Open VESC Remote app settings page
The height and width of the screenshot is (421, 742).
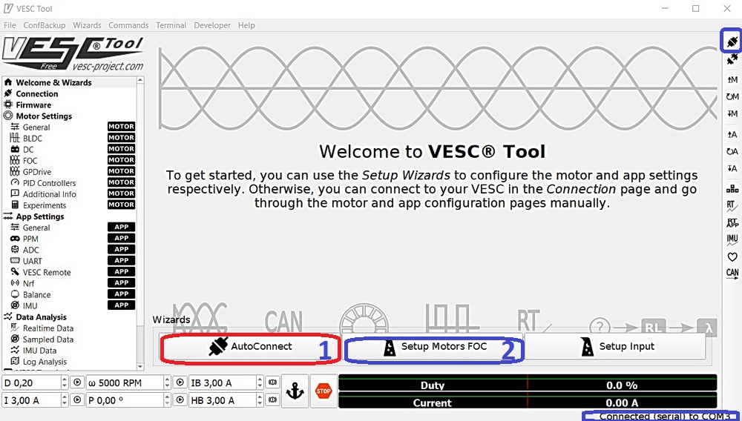coord(46,272)
